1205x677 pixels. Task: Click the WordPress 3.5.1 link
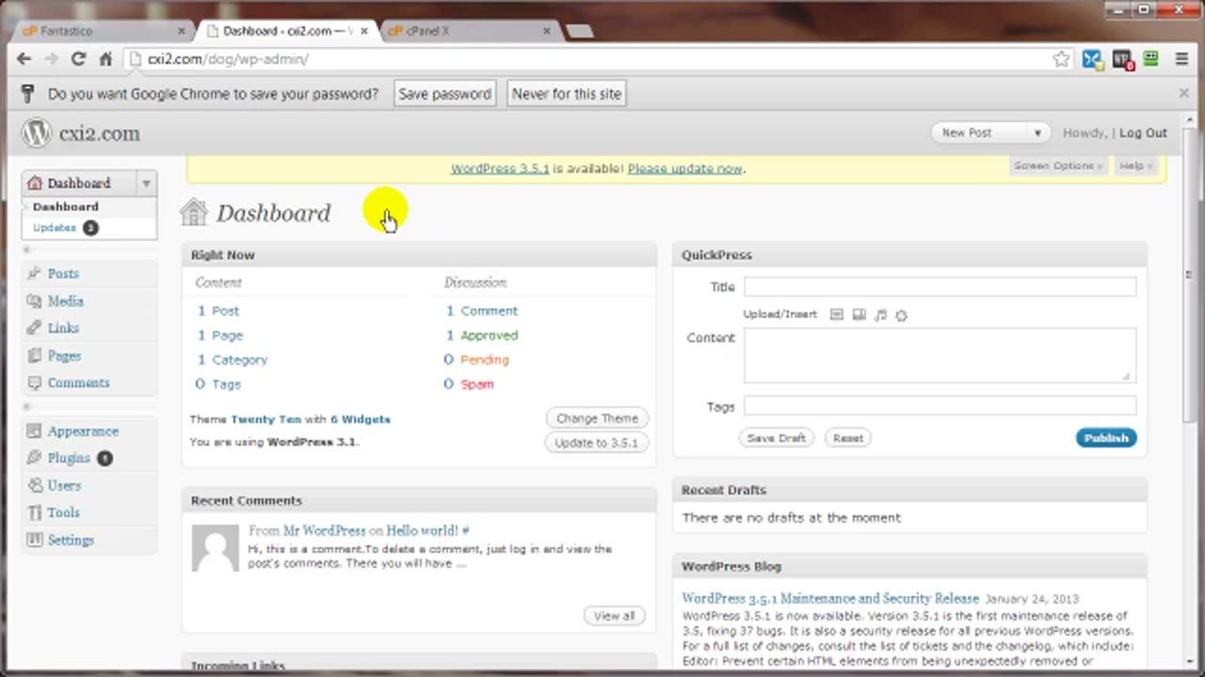pos(500,169)
